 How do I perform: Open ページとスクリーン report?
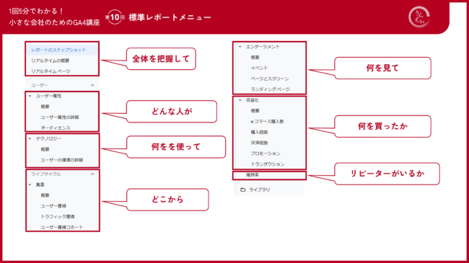tap(270, 79)
